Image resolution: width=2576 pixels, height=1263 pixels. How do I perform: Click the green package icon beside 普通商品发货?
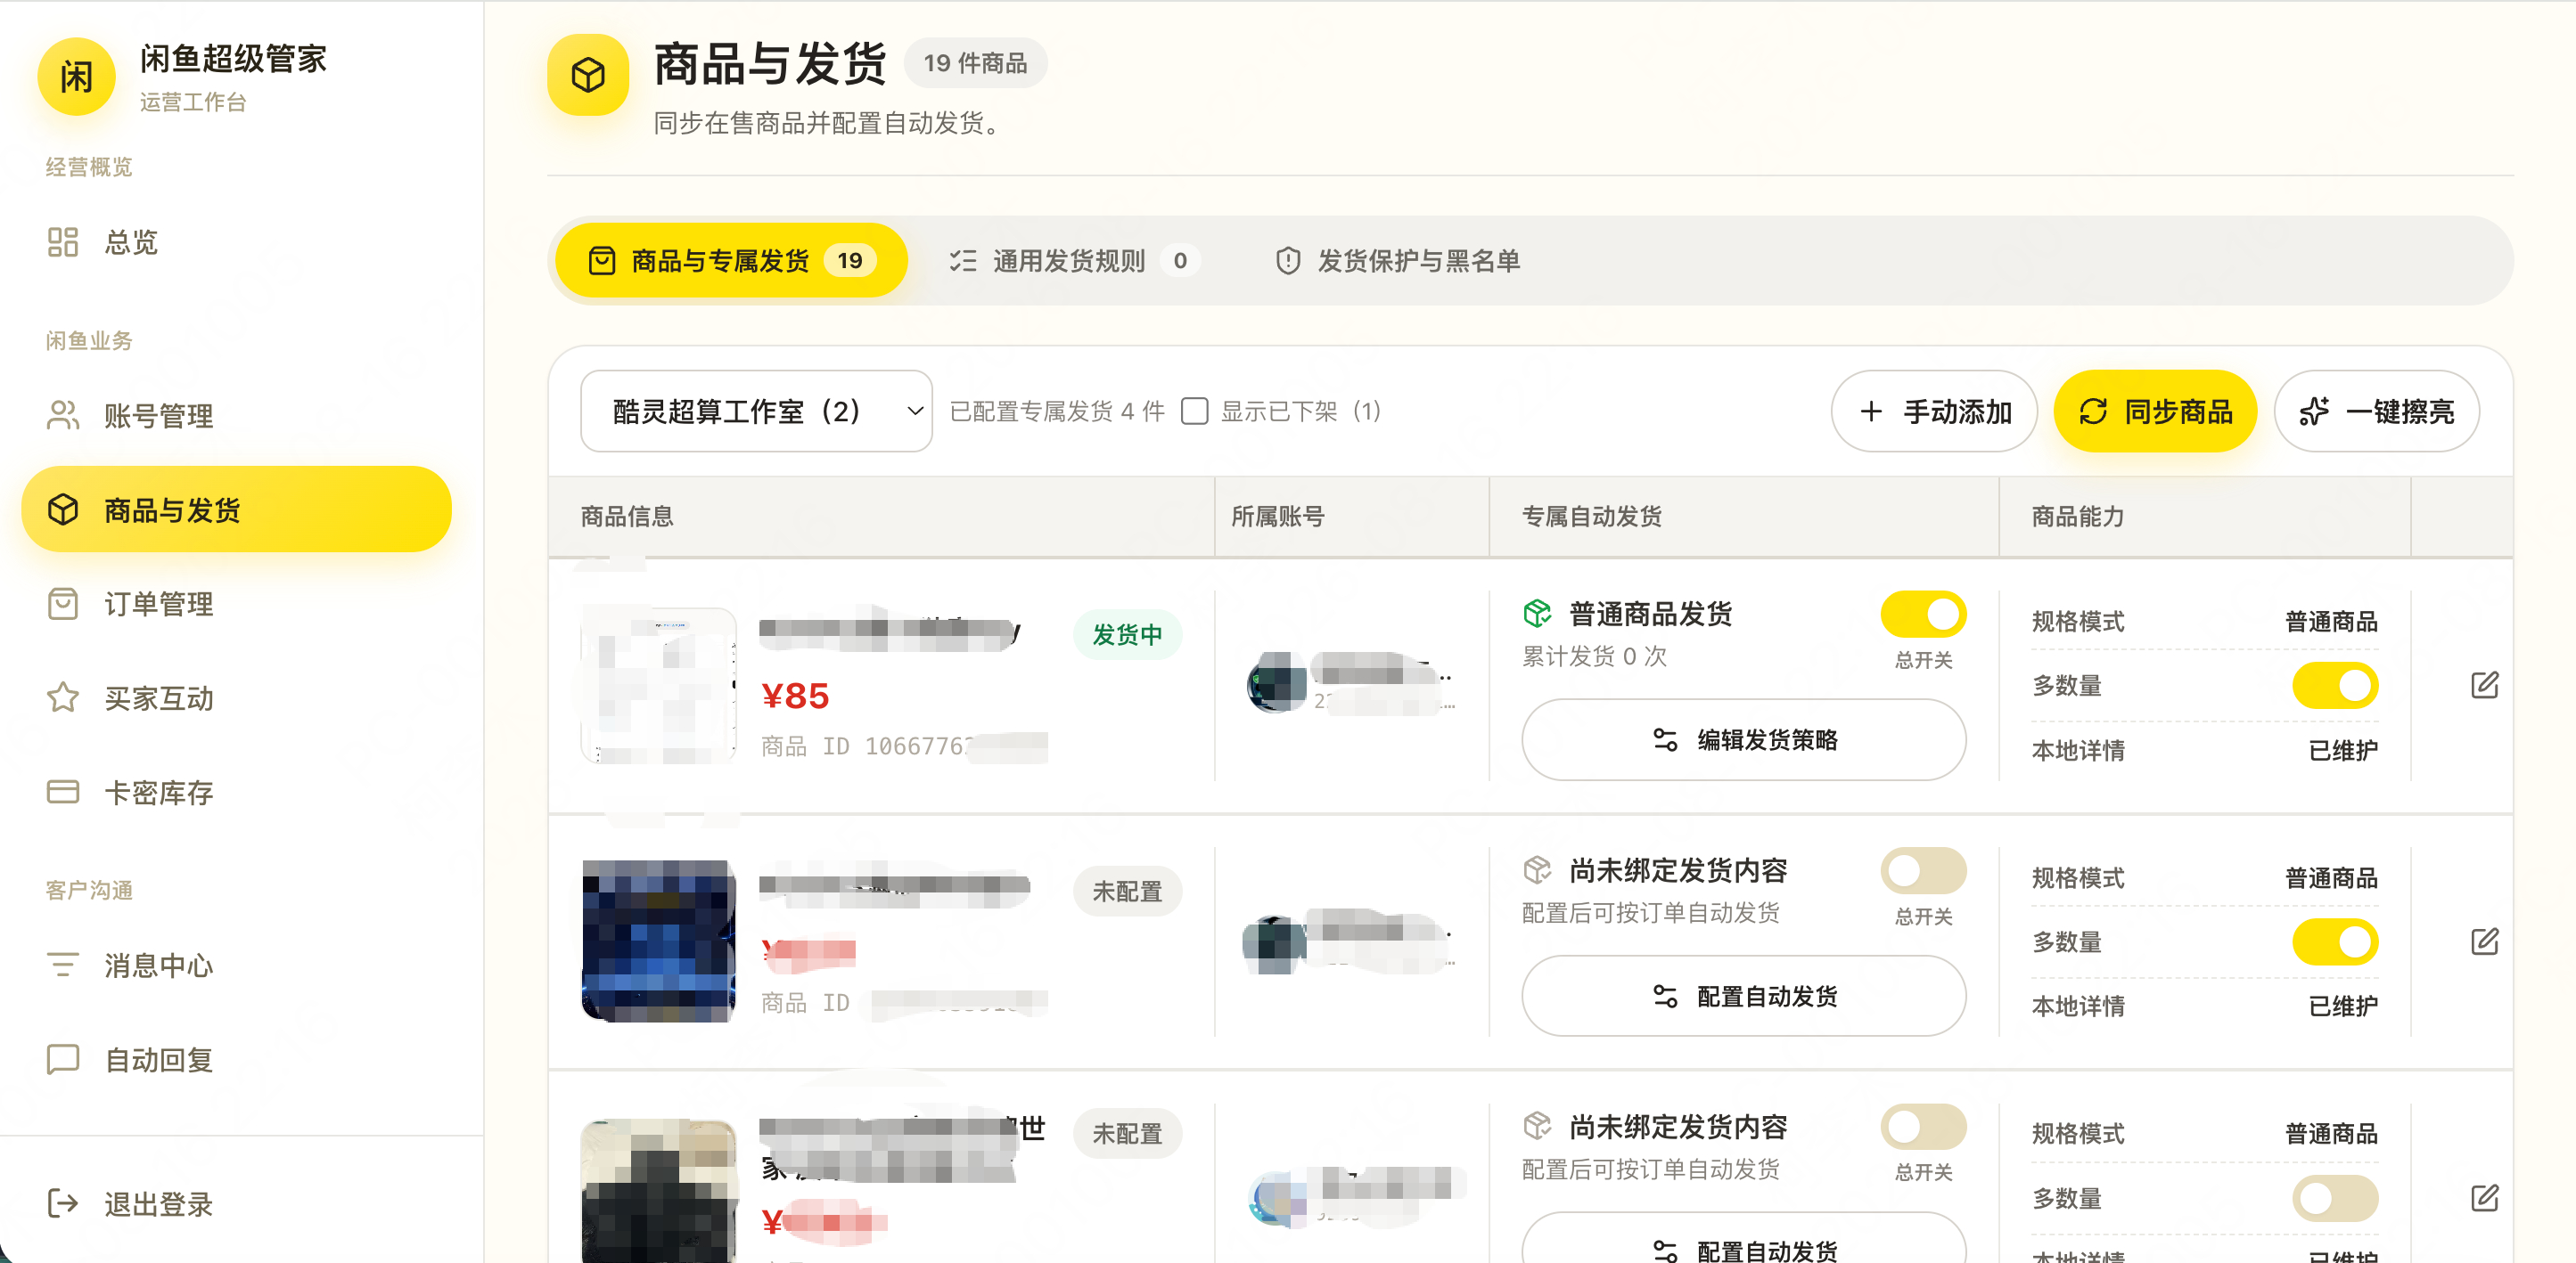[1537, 614]
